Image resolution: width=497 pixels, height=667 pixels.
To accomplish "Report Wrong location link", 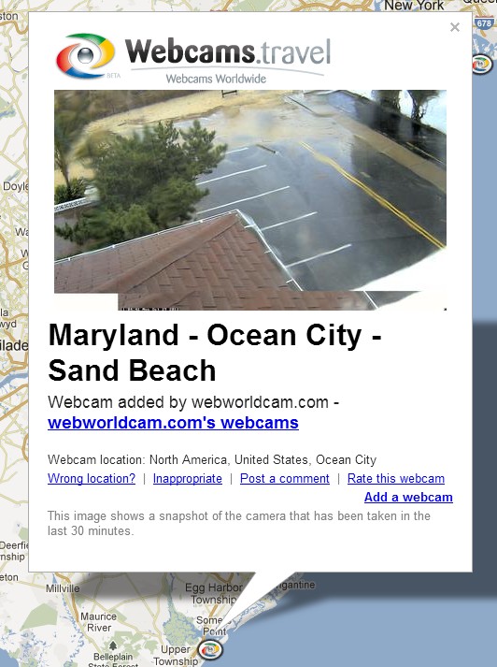I will click(x=92, y=479).
